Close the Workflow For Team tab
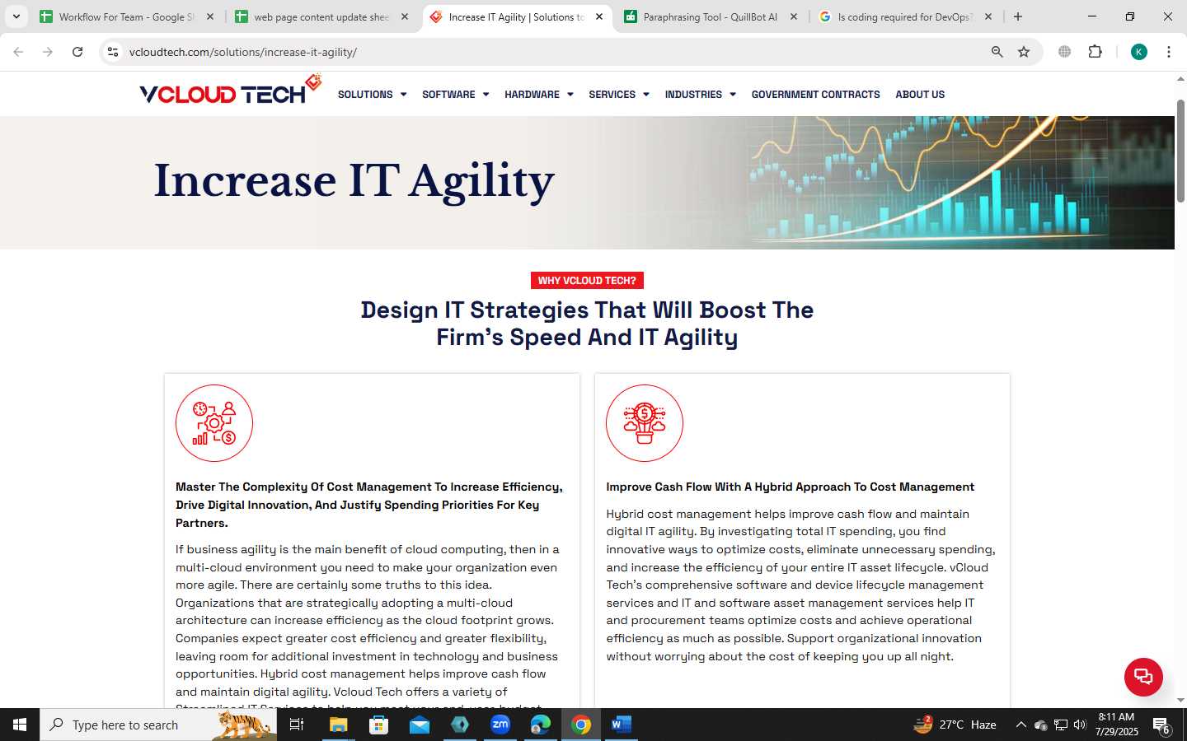 tap(210, 16)
